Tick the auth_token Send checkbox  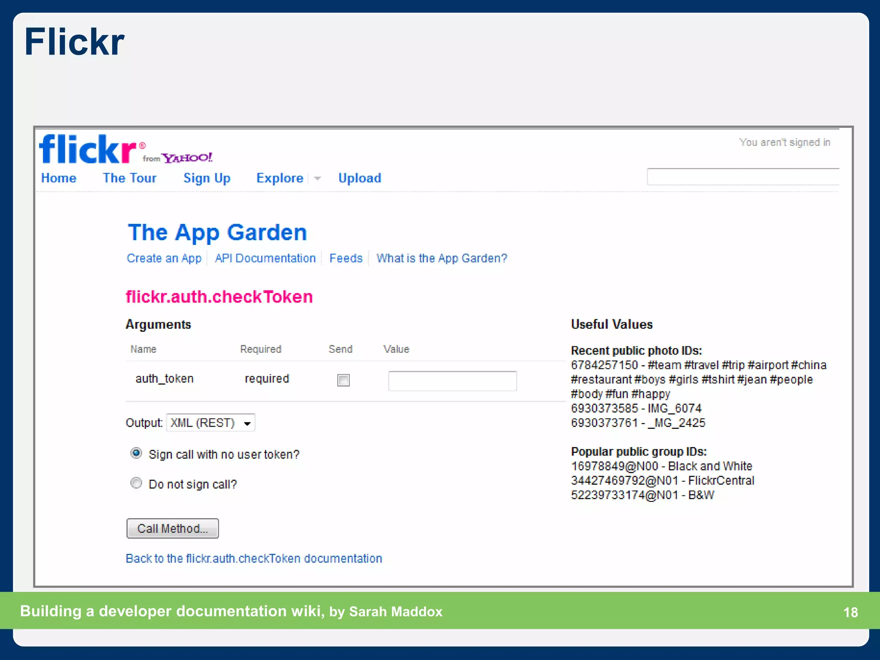tap(343, 380)
